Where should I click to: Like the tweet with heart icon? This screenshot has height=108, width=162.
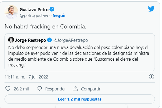(8, 89)
